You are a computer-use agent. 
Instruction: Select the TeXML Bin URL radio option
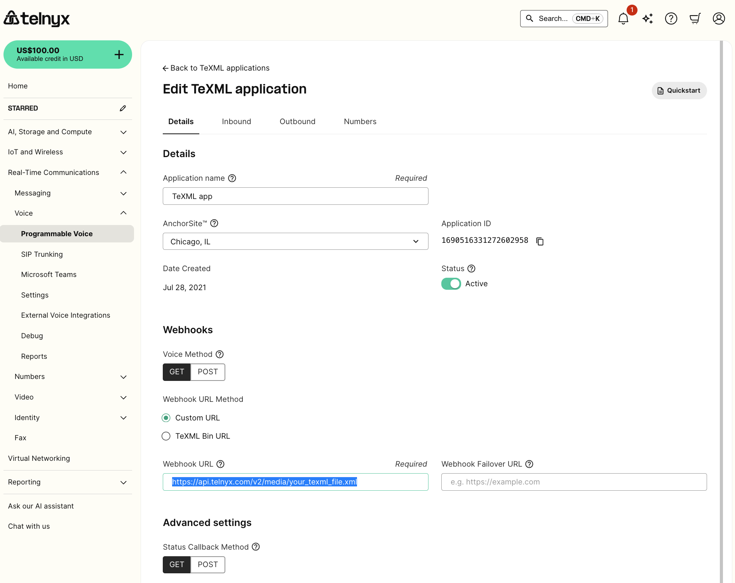[x=166, y=436]
